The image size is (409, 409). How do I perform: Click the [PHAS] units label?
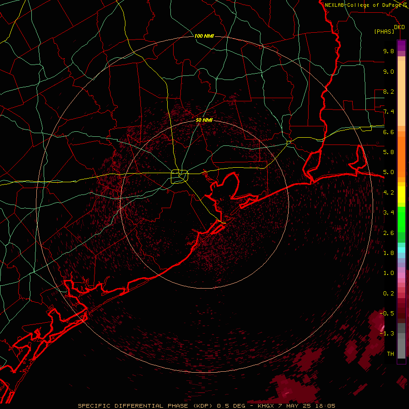click(x=384, y=32)
